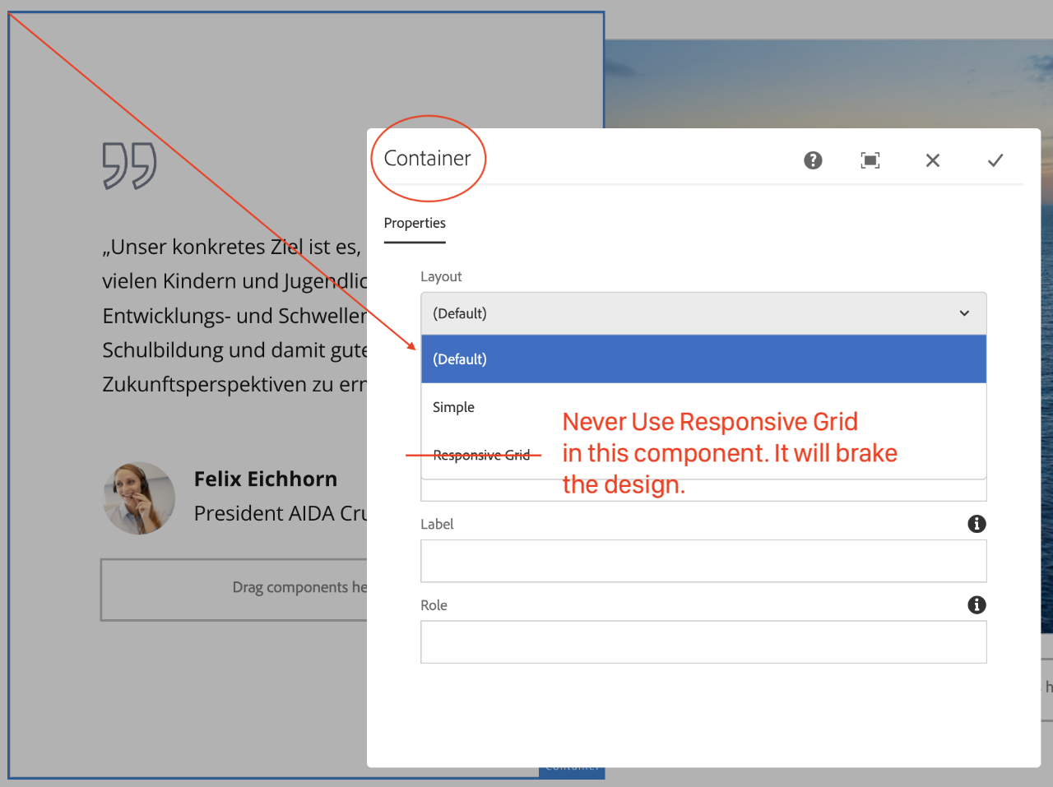This screenshot has height=787, width=1053.
Task: Confirm changes with the checkmark icon
Action: (995, 160)
